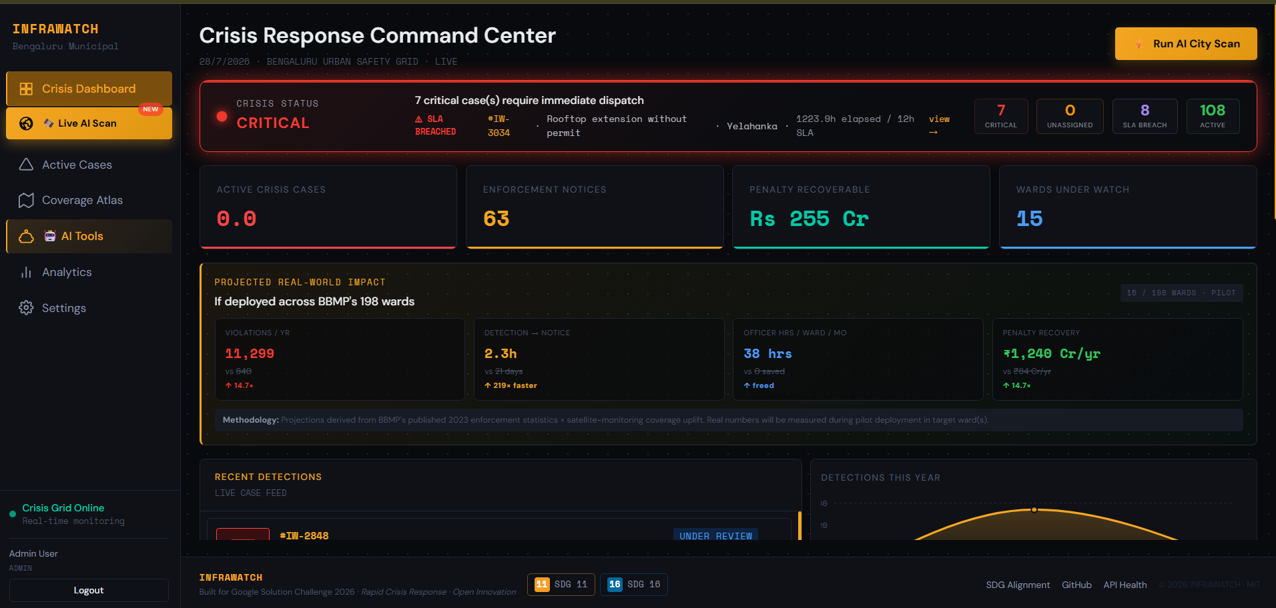This screenshot has width=1276, height=608.
Task: Click the Violations / YR 11,299 stat card
Action: 340,359
